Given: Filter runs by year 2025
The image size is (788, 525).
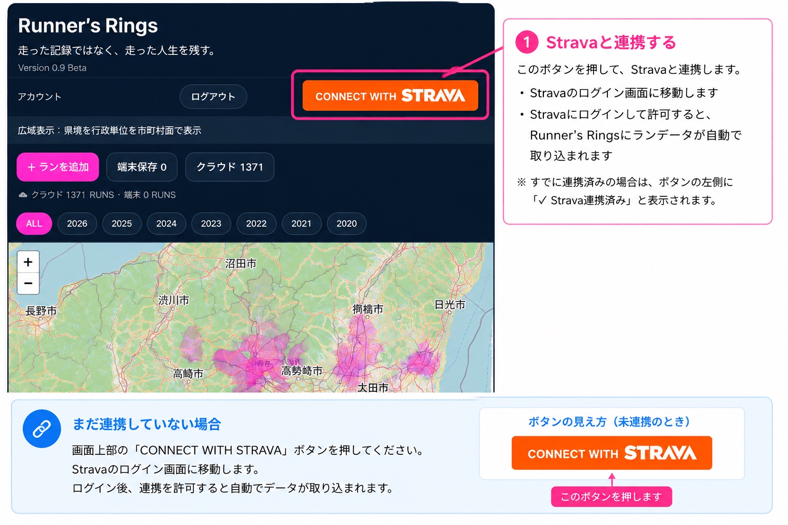Looking at the screenshot, I should 122,224.
